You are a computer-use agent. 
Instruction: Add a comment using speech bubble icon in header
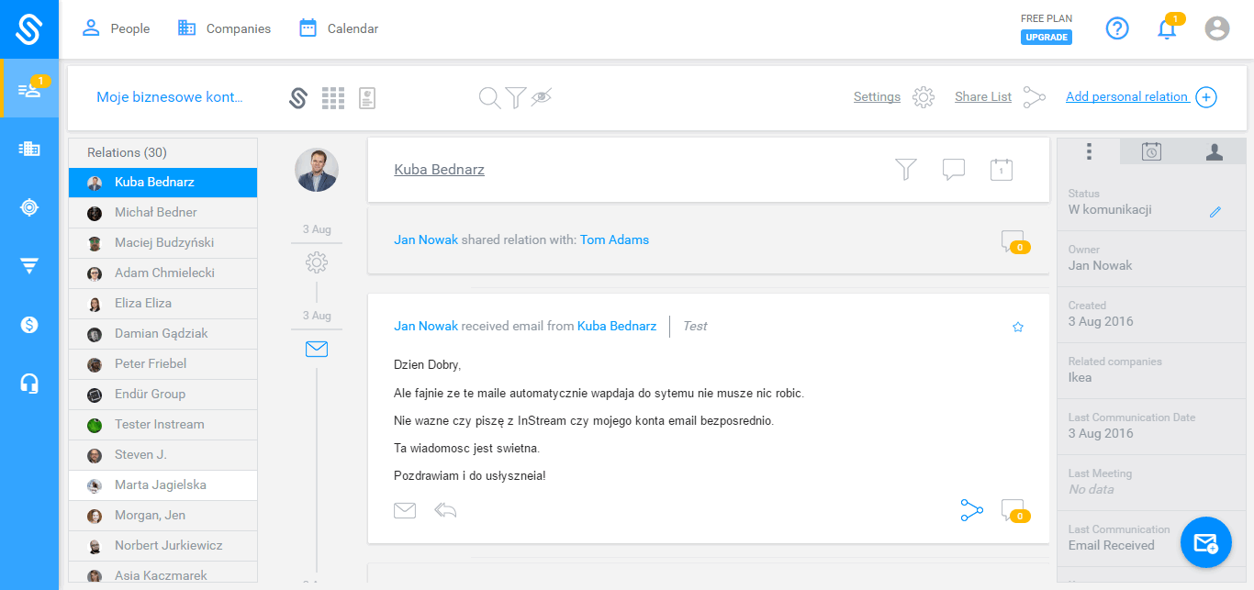(954, 170)
